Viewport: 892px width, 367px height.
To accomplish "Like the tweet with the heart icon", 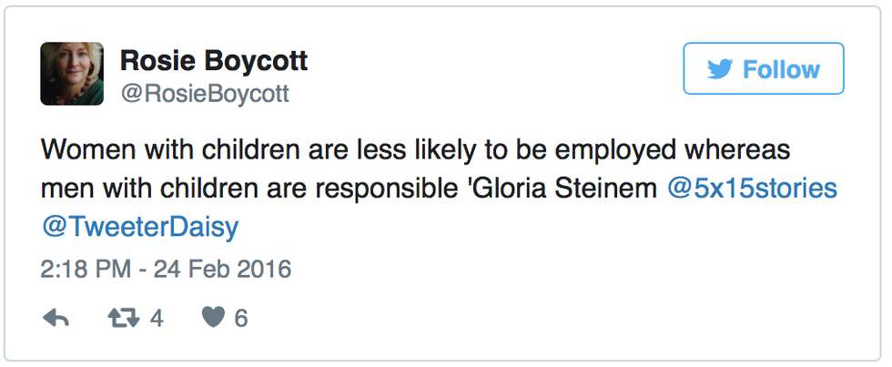I will click(x=212, y=318).
